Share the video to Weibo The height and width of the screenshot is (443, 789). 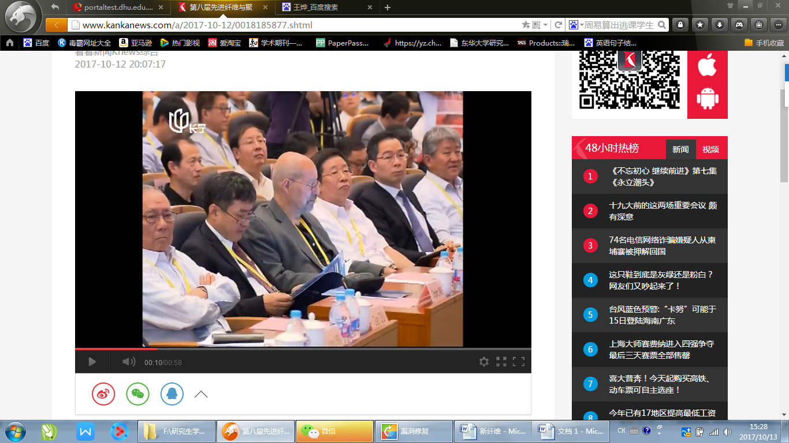pyautogui.click(x=103, y=394)
